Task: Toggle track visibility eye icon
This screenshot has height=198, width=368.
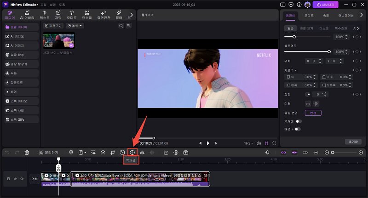Action: [x=15, y=179]
